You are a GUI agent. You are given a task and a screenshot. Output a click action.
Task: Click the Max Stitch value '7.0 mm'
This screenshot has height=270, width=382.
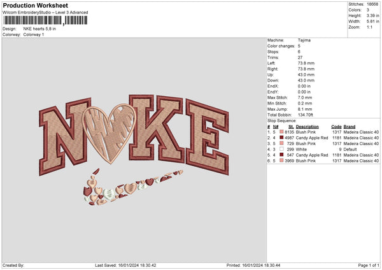point(305,97)
